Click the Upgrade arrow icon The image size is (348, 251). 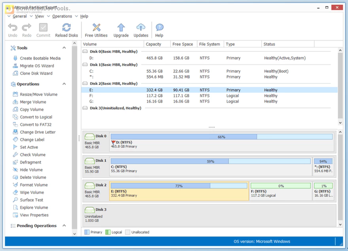coord(121,27)
